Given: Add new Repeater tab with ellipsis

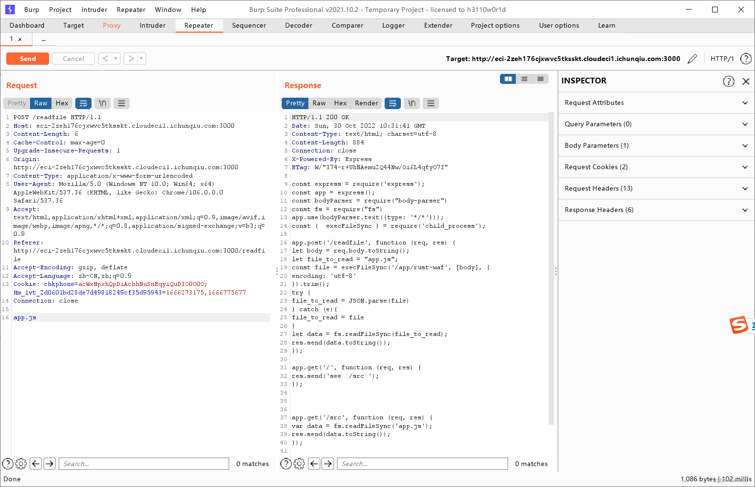Looking at the screenshot, I should pos(43,40).
